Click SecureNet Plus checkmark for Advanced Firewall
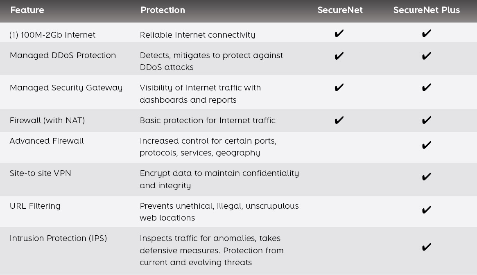This screenshot has height=275, width=477. click(426, 145)
